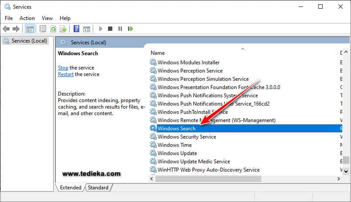This screenshot has height=202, width=351.
Task: Click the horizontal scrollbar thumb
Action: click(209, 179)
